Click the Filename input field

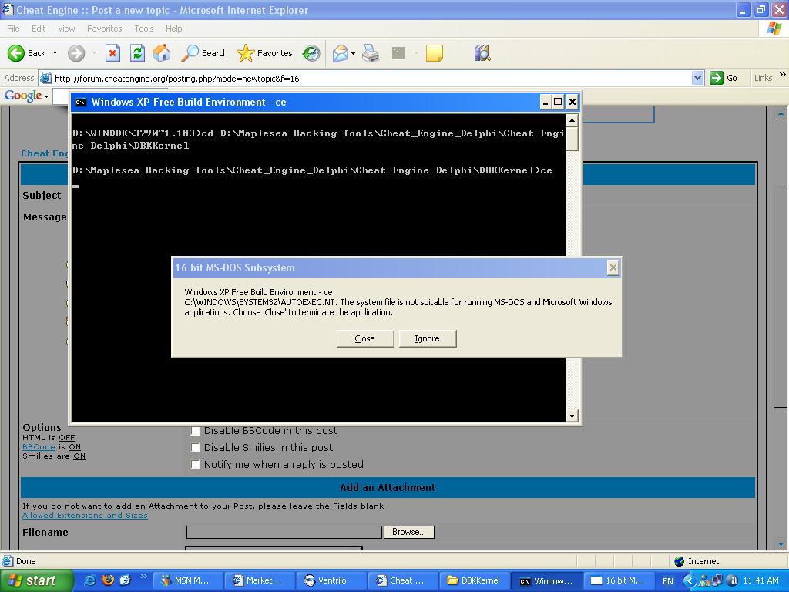pyautogui.click(x=284, y=532)
